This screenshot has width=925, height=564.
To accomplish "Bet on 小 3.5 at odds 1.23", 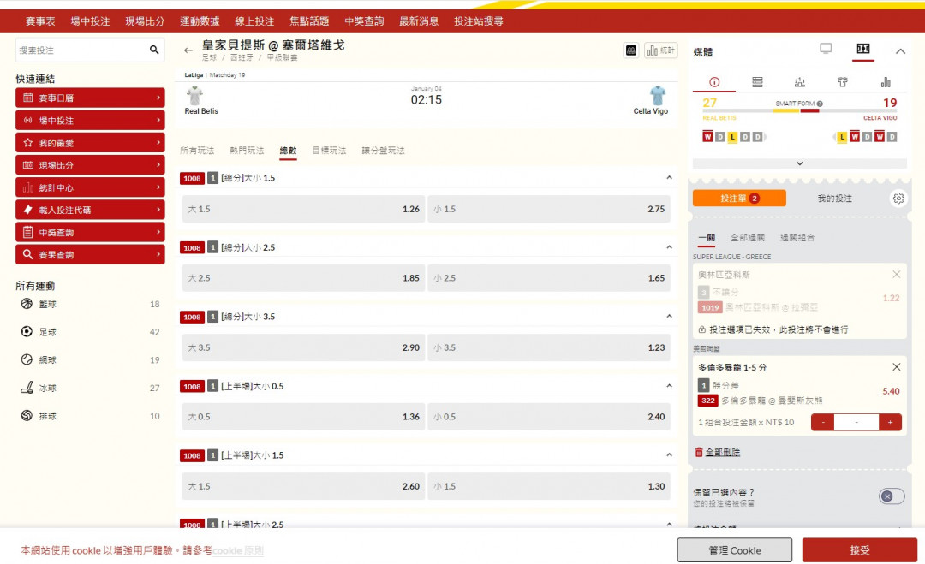I will 549,347.
